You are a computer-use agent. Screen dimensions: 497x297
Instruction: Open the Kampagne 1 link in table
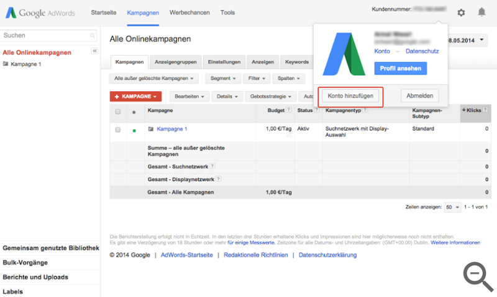[x=172, y=129]
